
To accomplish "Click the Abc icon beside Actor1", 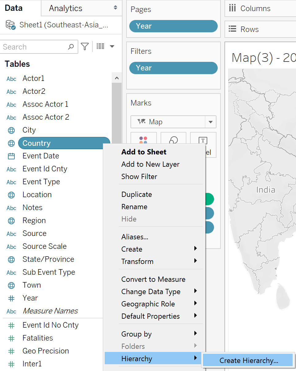I will (x=11, y=79).
